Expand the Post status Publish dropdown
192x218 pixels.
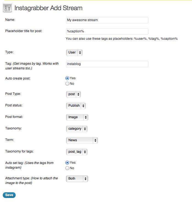[76, 106]
